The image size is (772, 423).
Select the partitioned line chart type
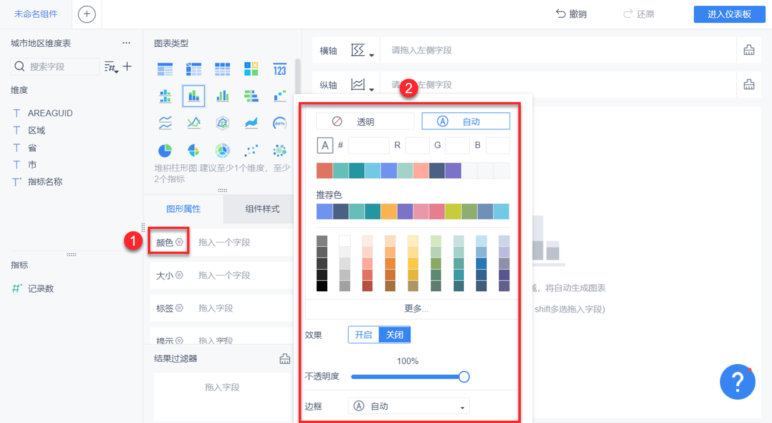point(165,123)
